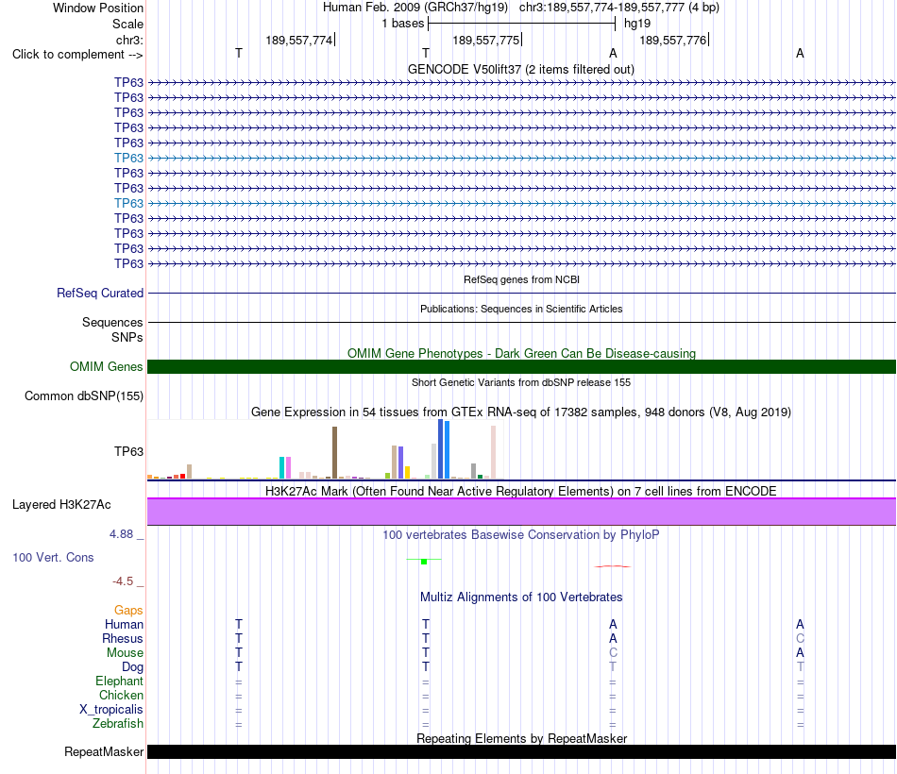
Task: Select the Zebrafish alignment row label
Action: (x=118, y=723)
